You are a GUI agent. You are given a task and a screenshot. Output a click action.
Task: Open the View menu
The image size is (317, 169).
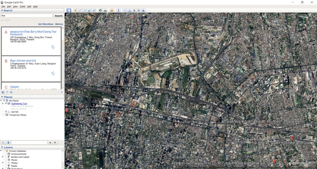(15, 7)
